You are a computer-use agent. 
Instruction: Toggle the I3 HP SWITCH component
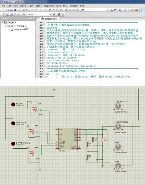(x=118, y=126)
